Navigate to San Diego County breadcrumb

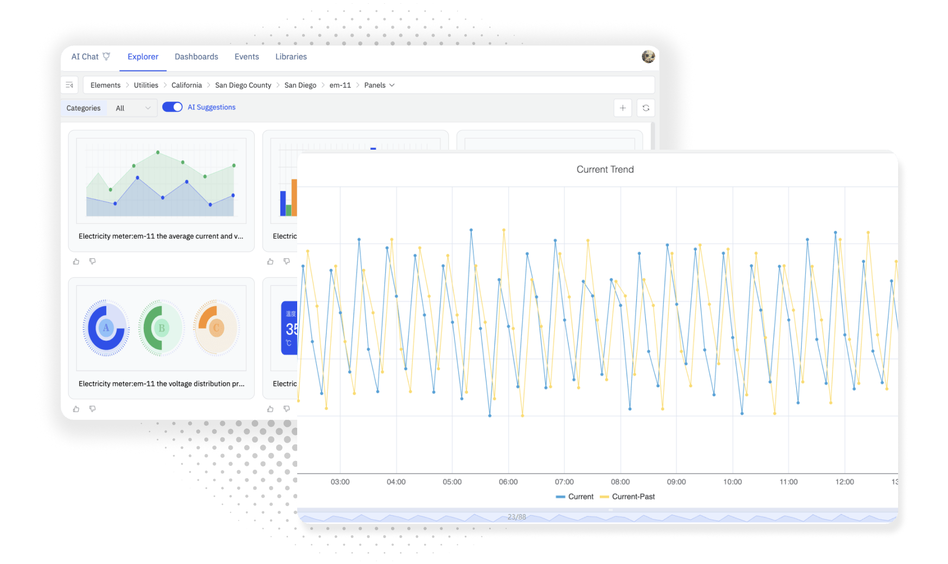point(243,85)
